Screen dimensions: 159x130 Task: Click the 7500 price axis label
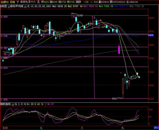(151, 58)
